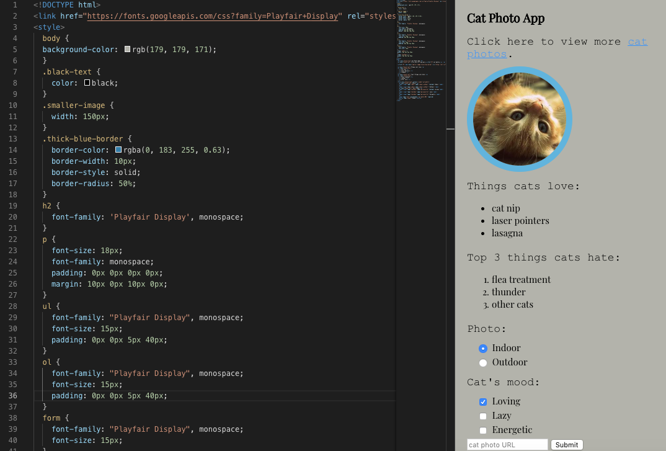Click the vertical scrollbar beside the preview pane
Screen dimensions: 666x451
point(450,129)
